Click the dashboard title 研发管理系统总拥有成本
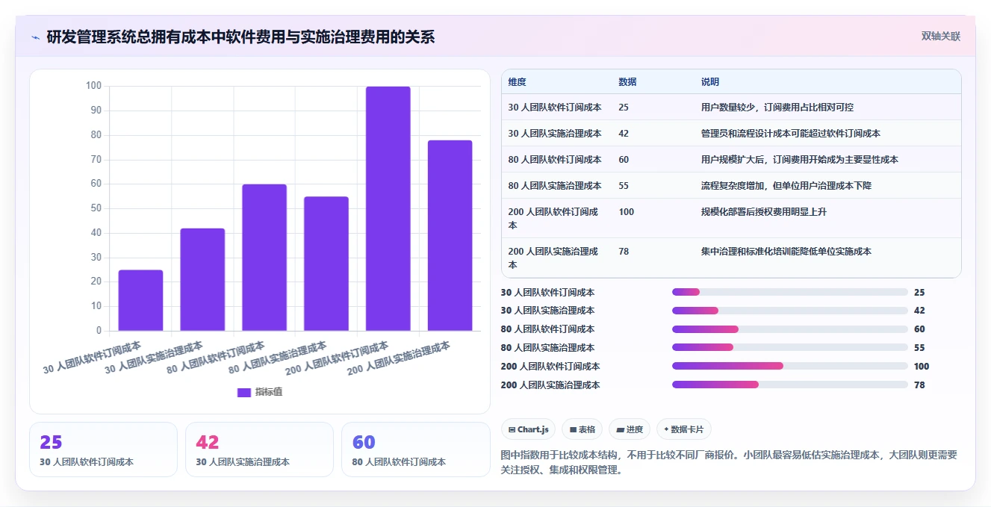991x507 pixels. 240,37
